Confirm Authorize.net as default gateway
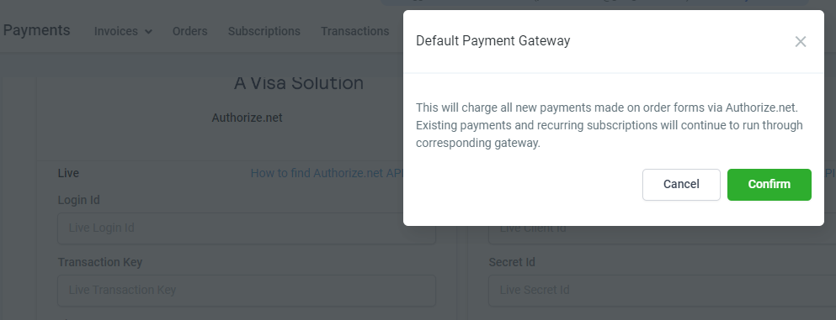The image size is (836, 320). (x=769, y=185)
